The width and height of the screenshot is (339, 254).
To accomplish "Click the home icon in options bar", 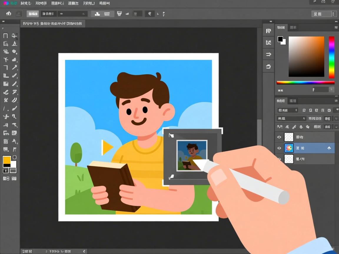I will pyautogui.click(x=9, y=14).
